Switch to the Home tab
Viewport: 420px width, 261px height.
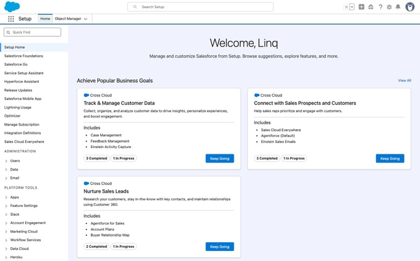click(45, 19)
